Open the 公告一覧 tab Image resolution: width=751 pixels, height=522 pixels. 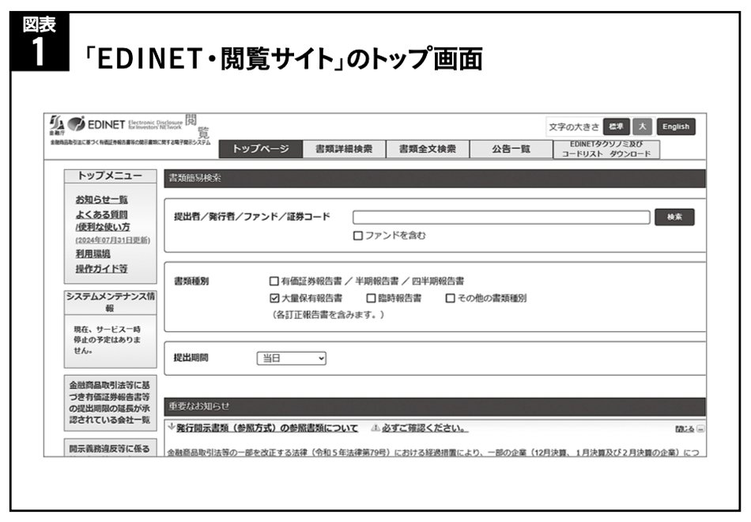(511, 149)
